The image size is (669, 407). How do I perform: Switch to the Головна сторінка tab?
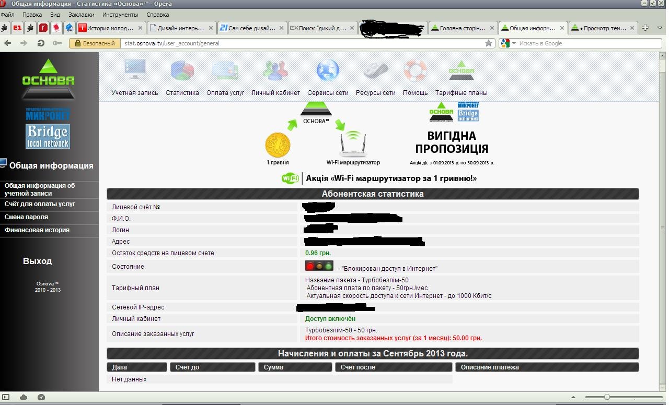[462, 28]
